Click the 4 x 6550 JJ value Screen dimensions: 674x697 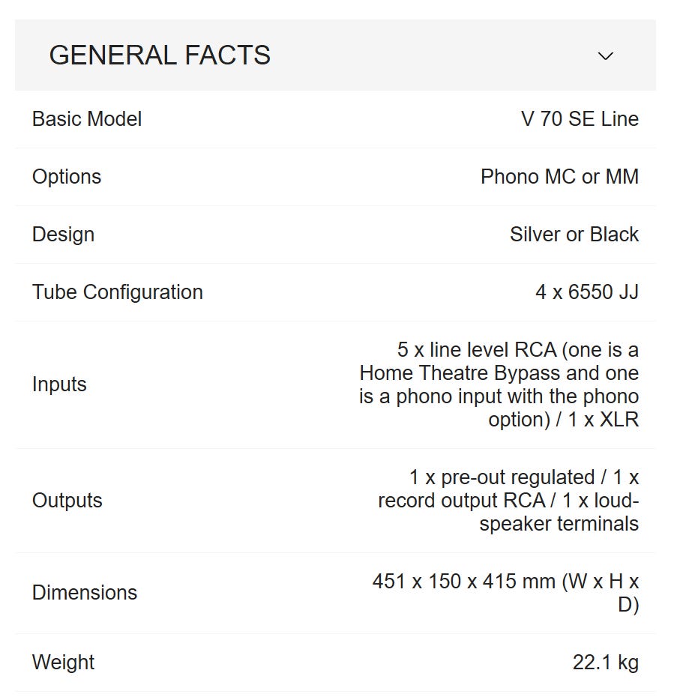click(x=587, y=292)
